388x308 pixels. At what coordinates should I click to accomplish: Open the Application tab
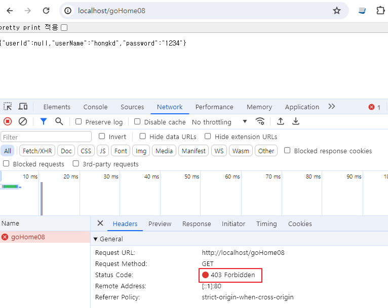tap(302, 107)
